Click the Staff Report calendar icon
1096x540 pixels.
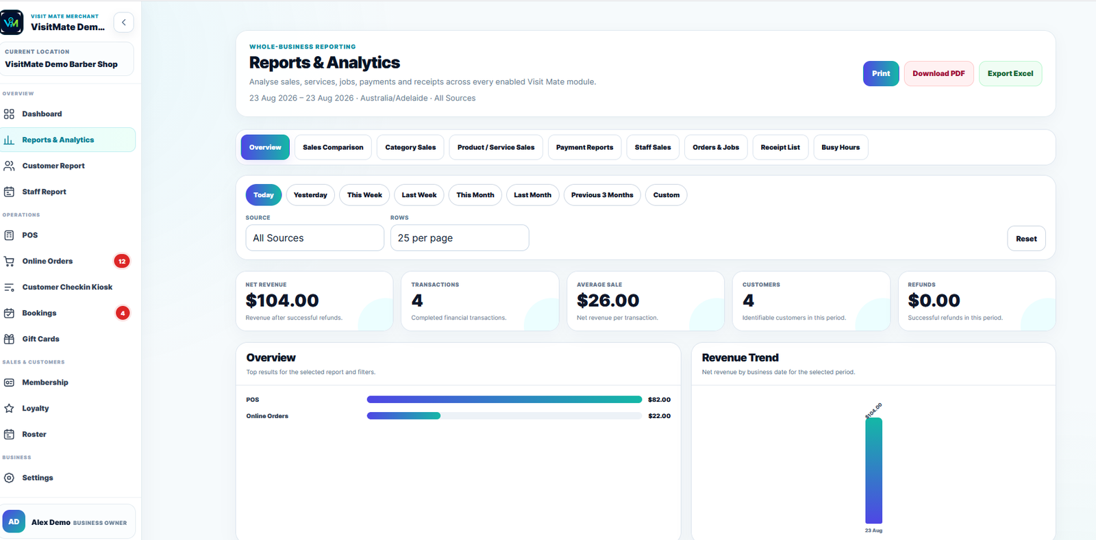coord(9,192)
